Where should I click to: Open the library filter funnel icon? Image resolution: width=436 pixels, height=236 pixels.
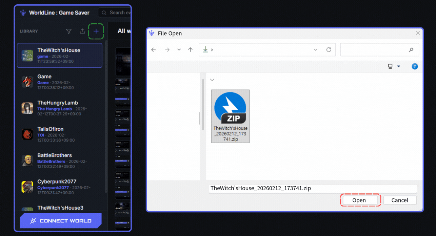click(x=68, y=31)
